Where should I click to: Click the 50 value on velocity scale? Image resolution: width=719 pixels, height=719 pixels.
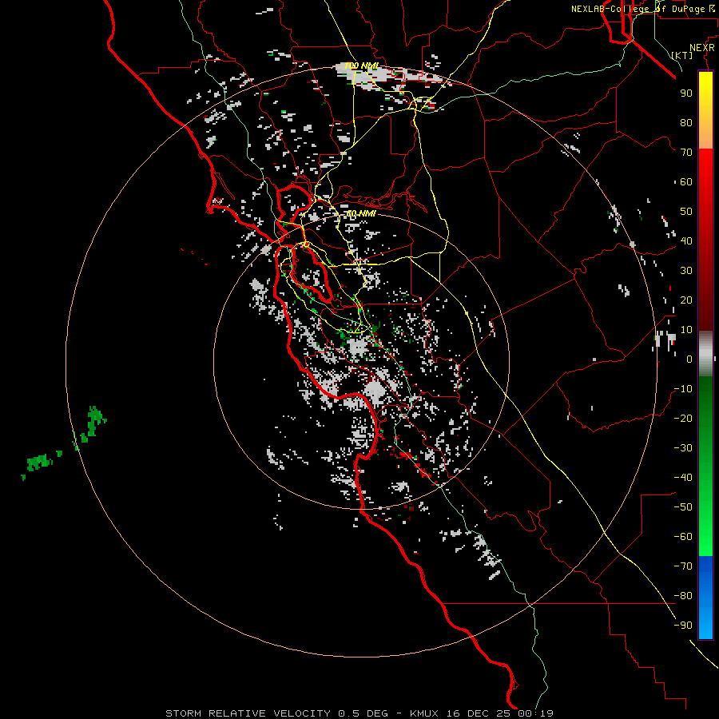click(x=686, y=212)
